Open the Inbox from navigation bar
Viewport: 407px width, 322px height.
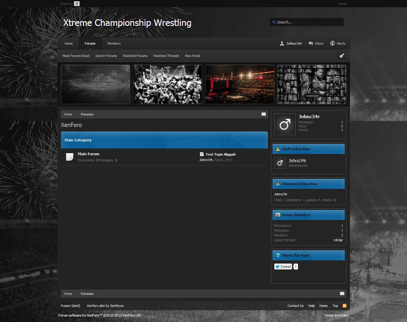tap(316, 43)
